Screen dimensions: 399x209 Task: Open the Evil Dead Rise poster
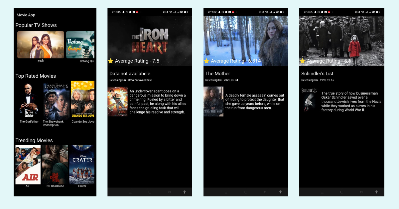(x=55, y=164)
